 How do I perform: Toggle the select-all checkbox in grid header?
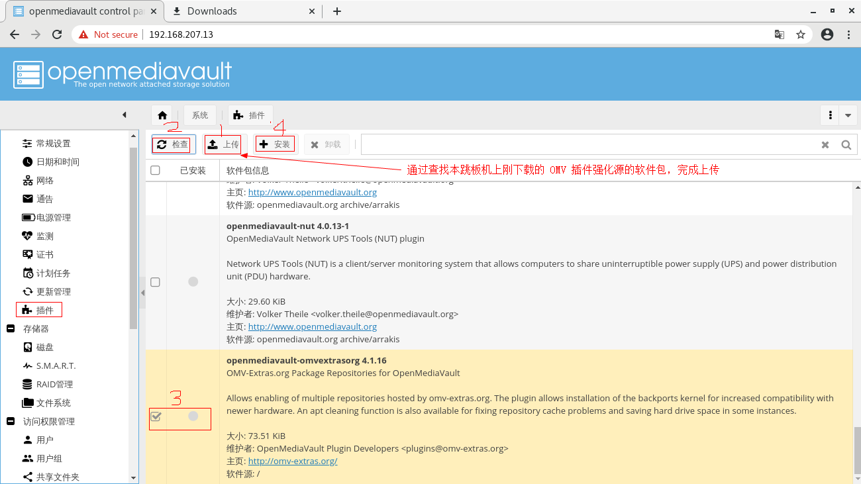point(155,170)
